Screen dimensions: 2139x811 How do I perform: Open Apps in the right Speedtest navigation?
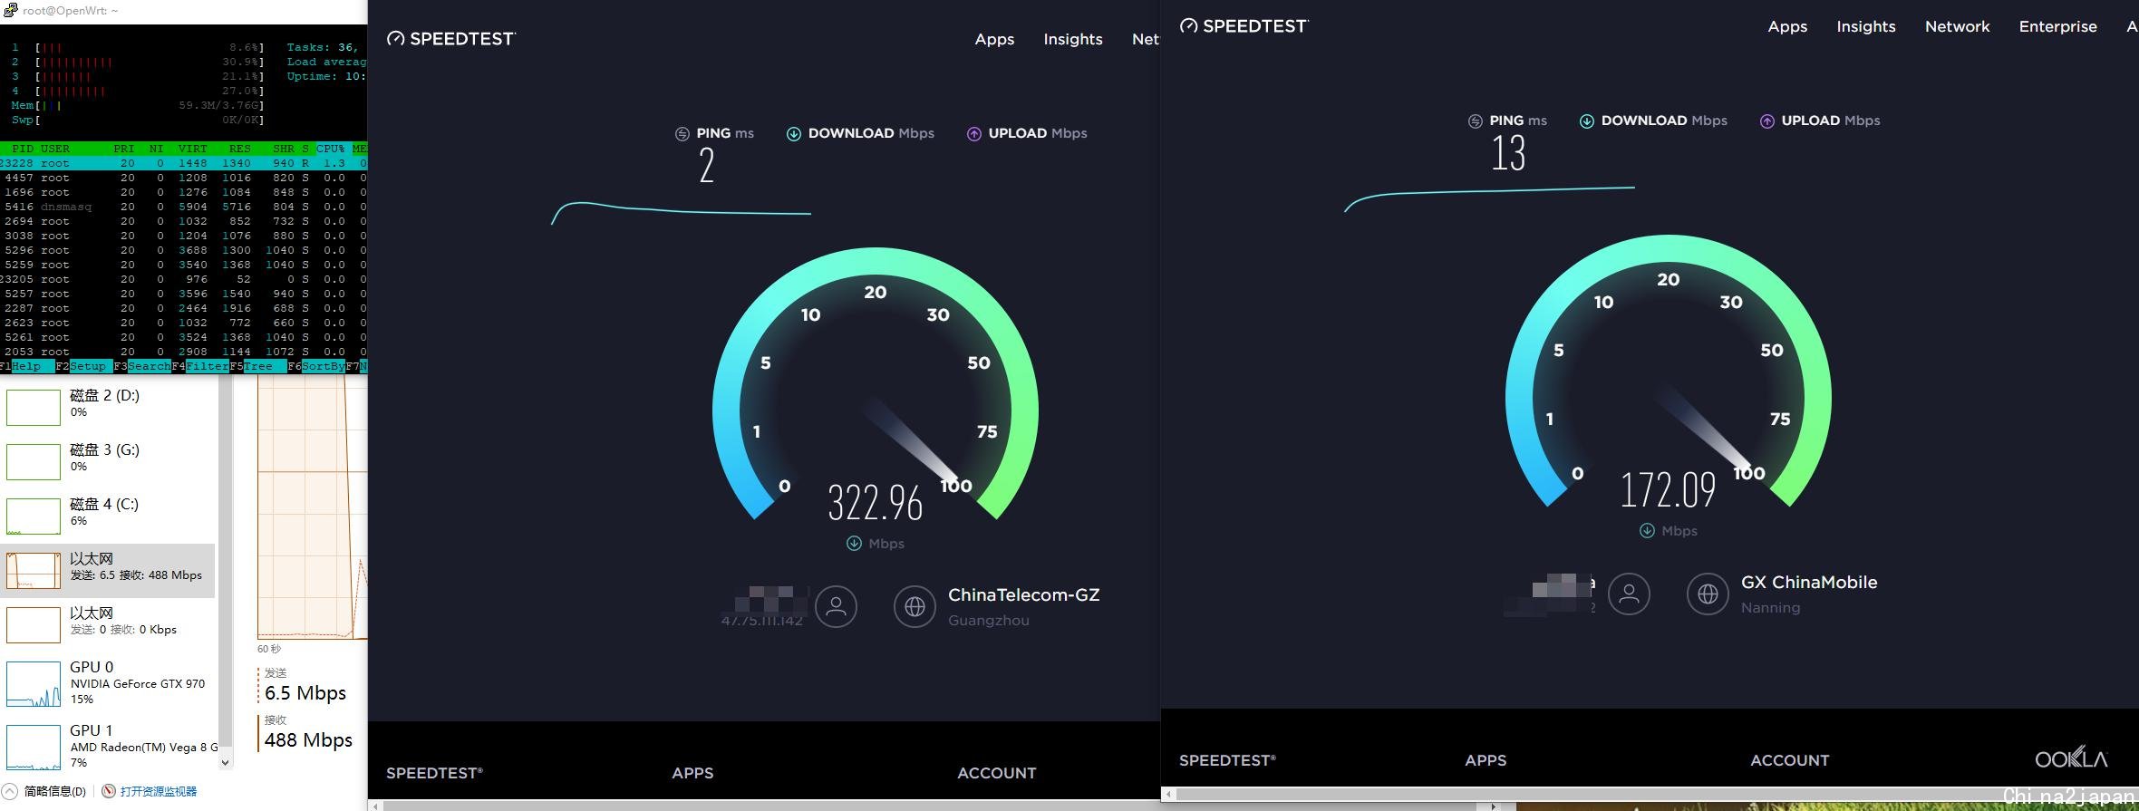[x=1787, y=26]
